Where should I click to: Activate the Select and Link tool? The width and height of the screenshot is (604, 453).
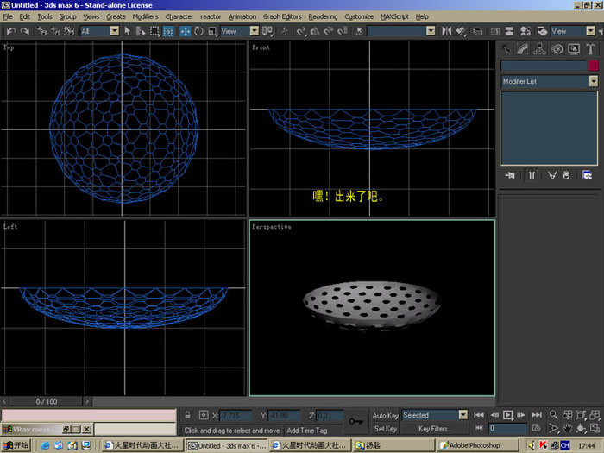[x=41, y=31]
